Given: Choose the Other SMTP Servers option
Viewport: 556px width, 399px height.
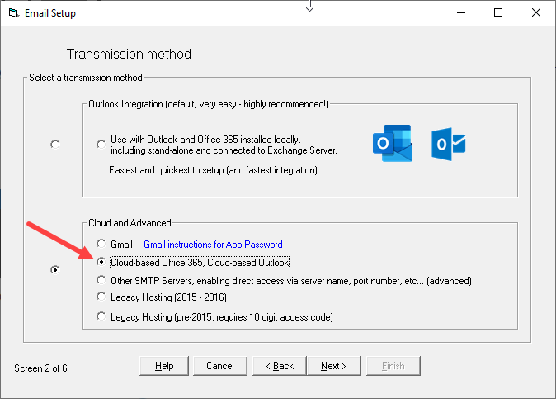Looking at the screenshot, I should click(x=101, y=280).
